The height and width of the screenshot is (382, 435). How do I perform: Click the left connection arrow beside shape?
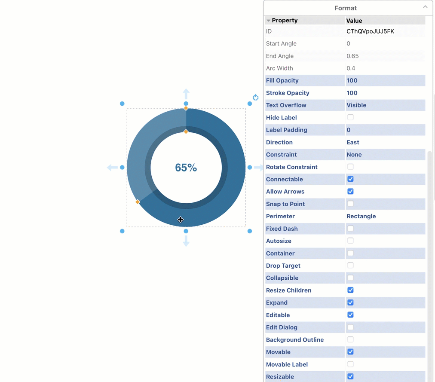112,168
